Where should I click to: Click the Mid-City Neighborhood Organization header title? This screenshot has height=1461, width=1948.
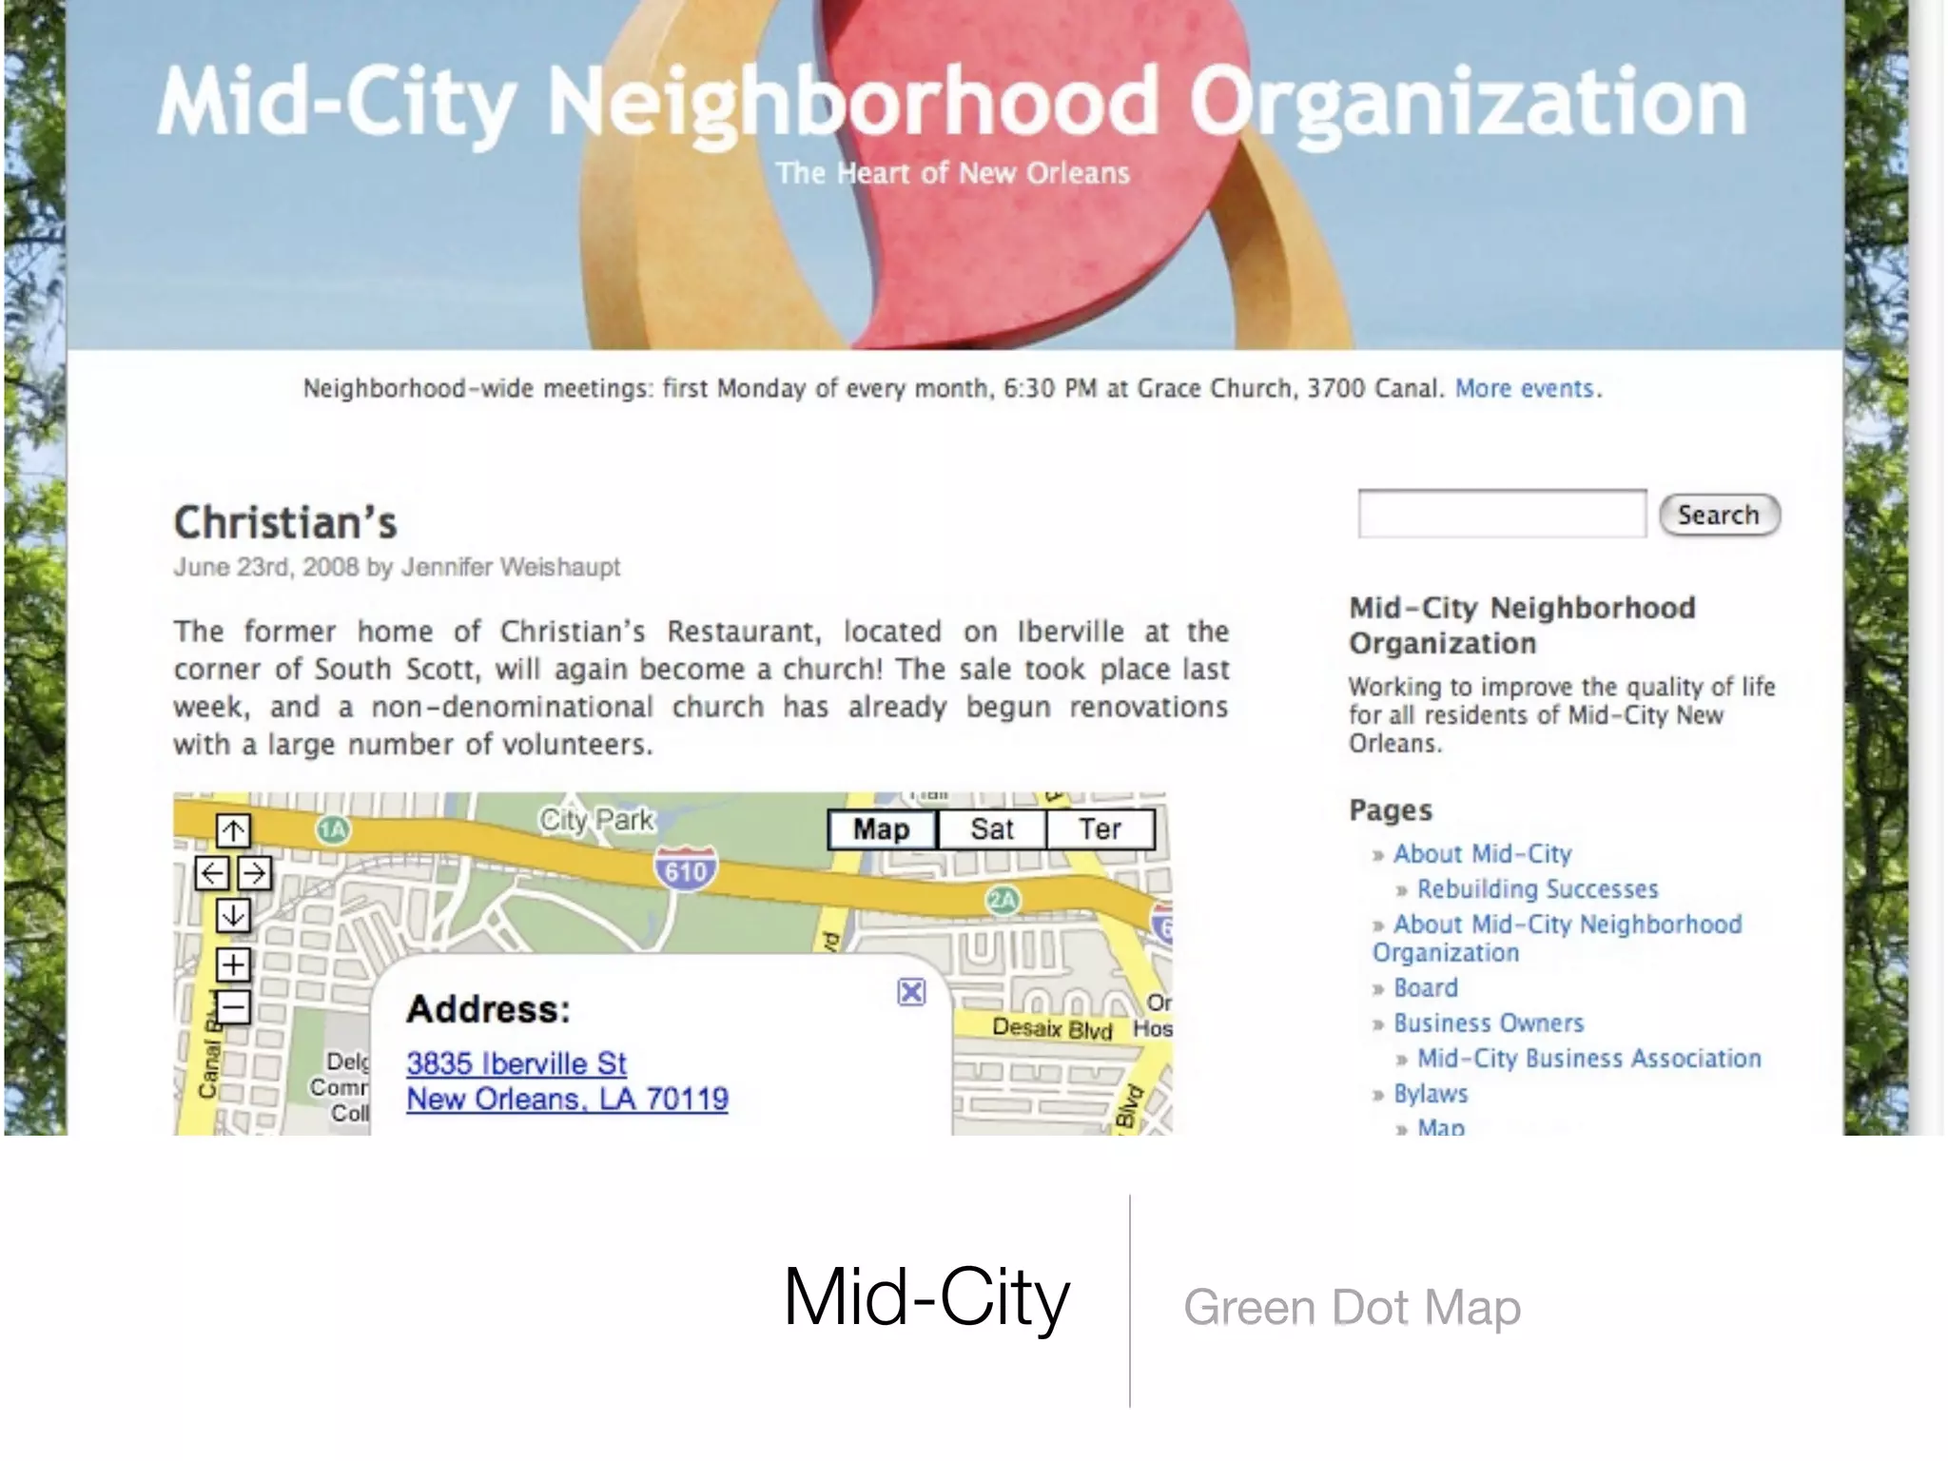coord(952,103)
